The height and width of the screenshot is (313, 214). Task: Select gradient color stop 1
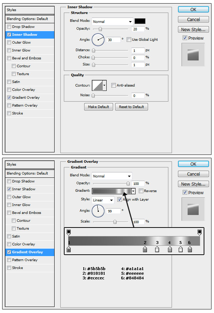click(x=69, y=249)
